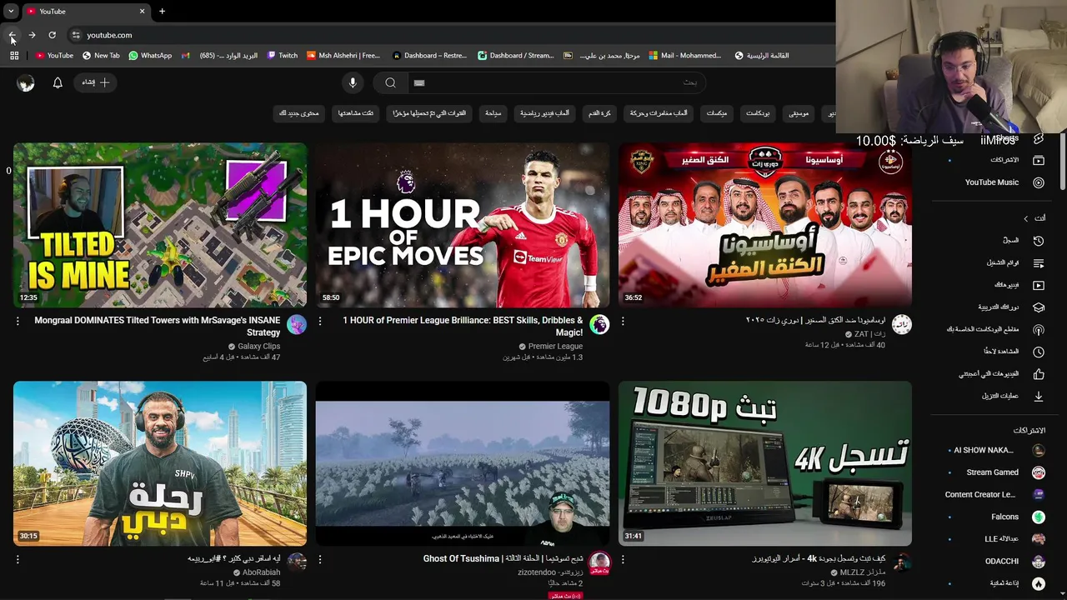This screenshot has width=1067, height=600.
Task: Select the Recently uploaded filter chip
Action: 428,112
